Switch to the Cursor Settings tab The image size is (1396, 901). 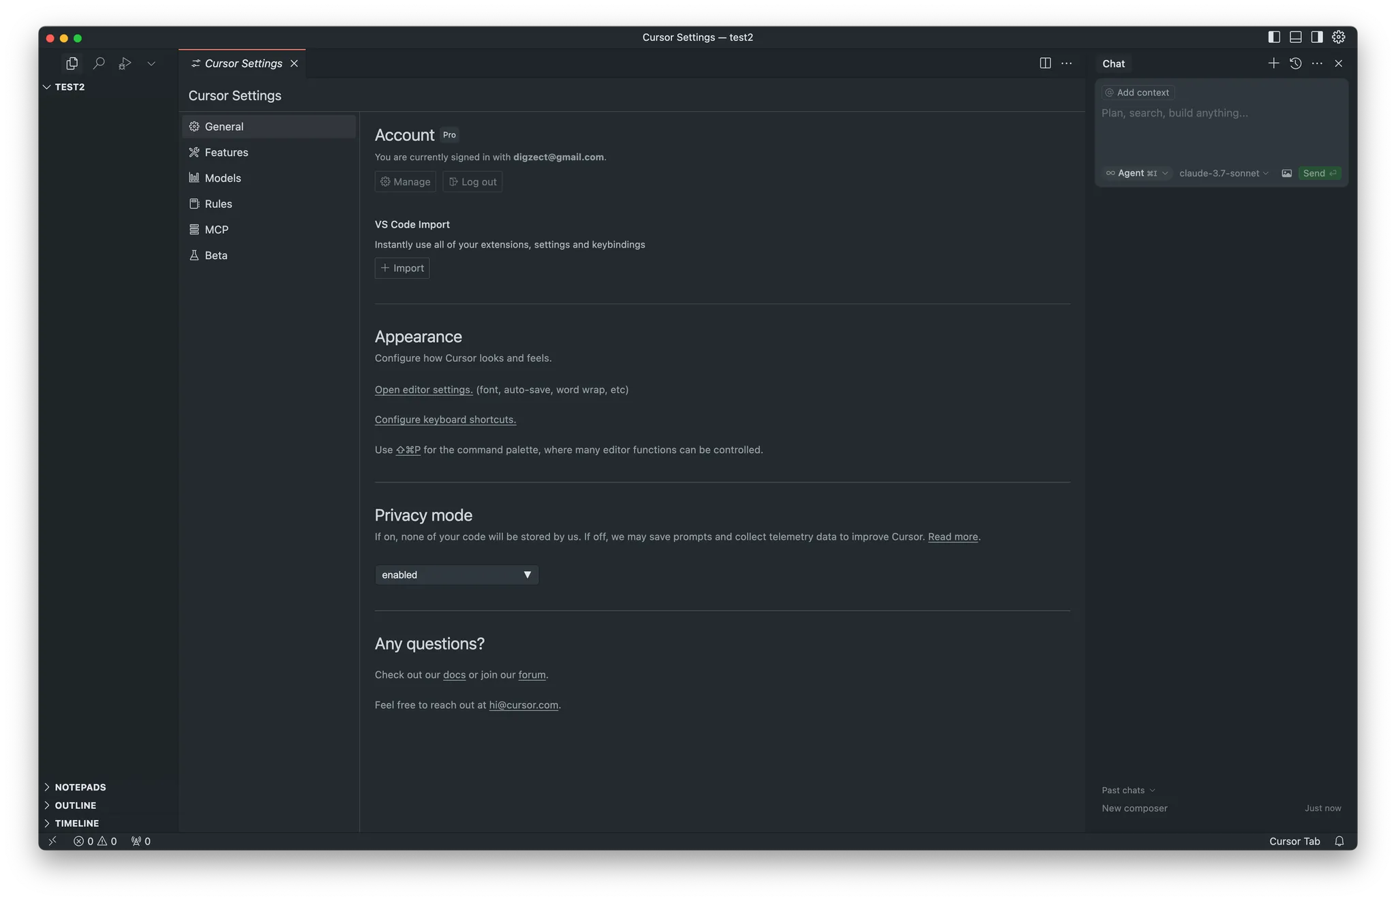243,63
